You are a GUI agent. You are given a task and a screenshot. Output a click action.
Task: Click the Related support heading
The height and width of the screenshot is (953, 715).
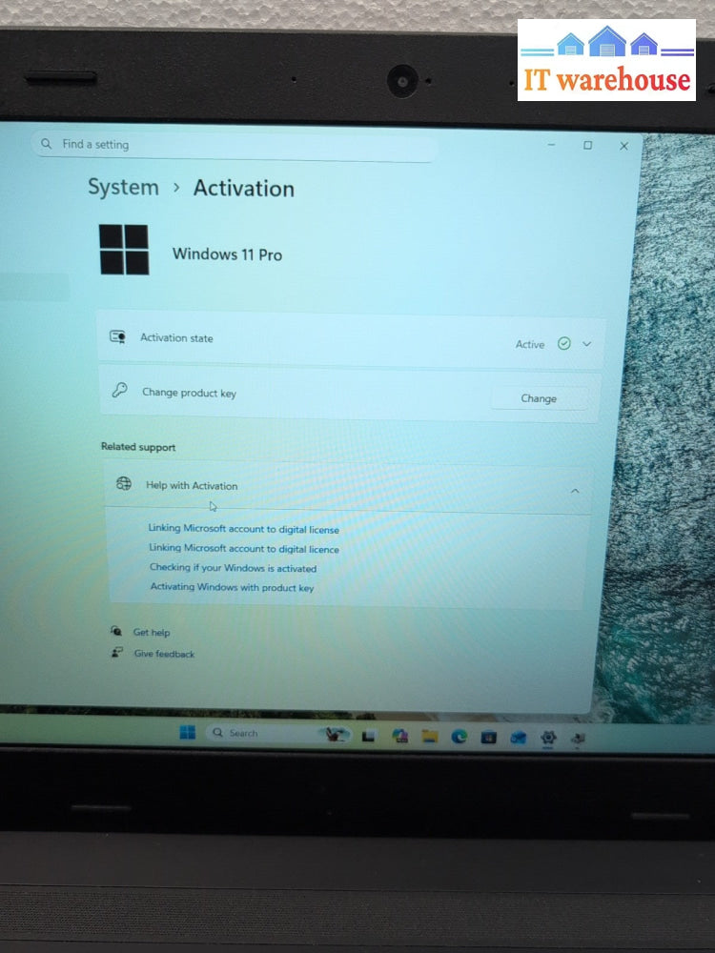(138, 447)
